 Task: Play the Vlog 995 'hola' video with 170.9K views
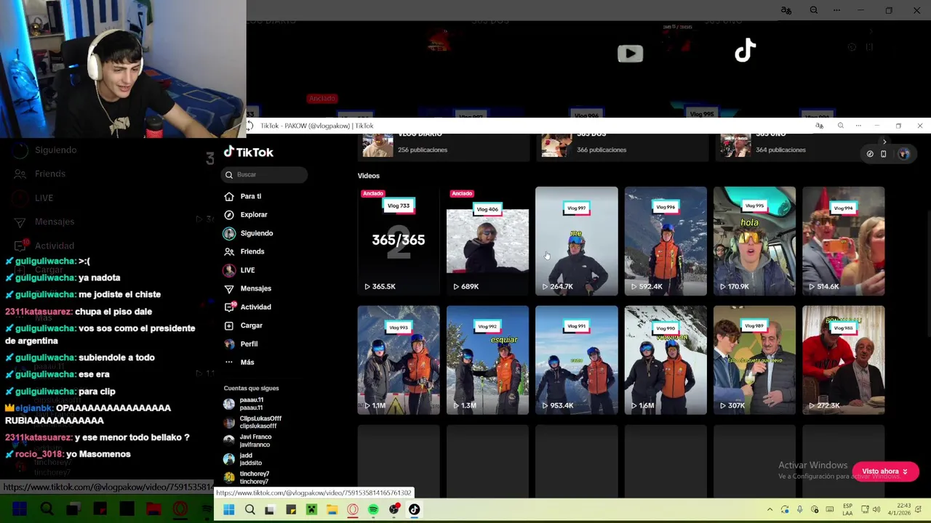click(754, 241)
